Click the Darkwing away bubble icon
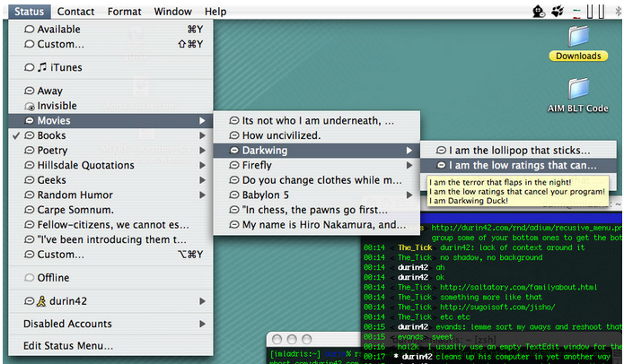This screenshot has width=624, height=364. [234, 151]
